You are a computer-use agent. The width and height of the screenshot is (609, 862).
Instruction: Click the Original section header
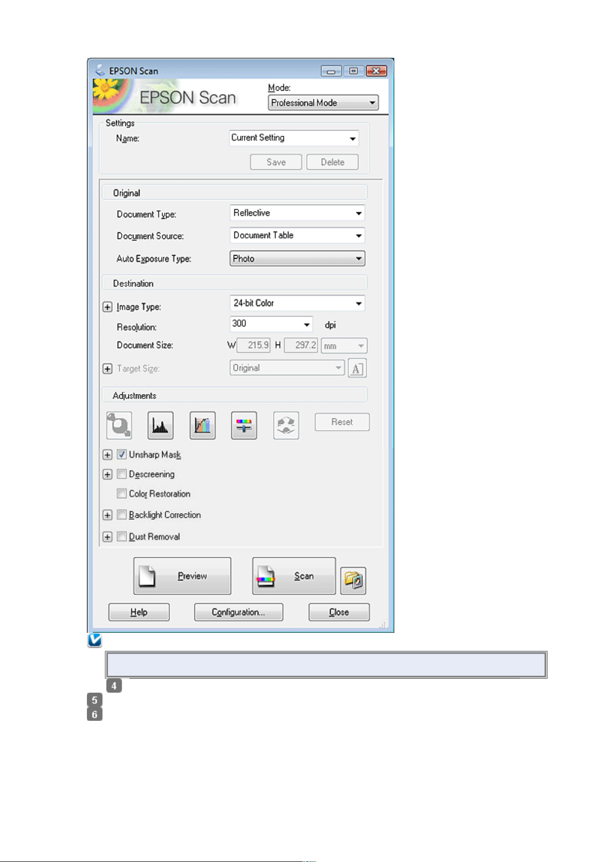click(235, 192)
